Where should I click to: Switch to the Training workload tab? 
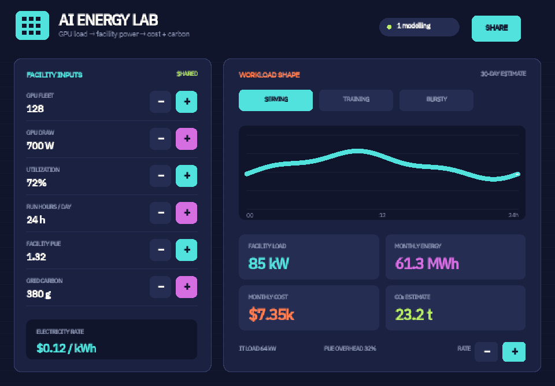click(x=356, y=100)
